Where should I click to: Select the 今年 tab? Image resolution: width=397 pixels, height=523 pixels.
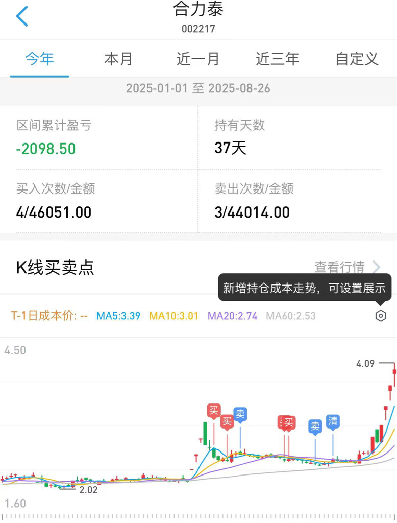[40, 59]
